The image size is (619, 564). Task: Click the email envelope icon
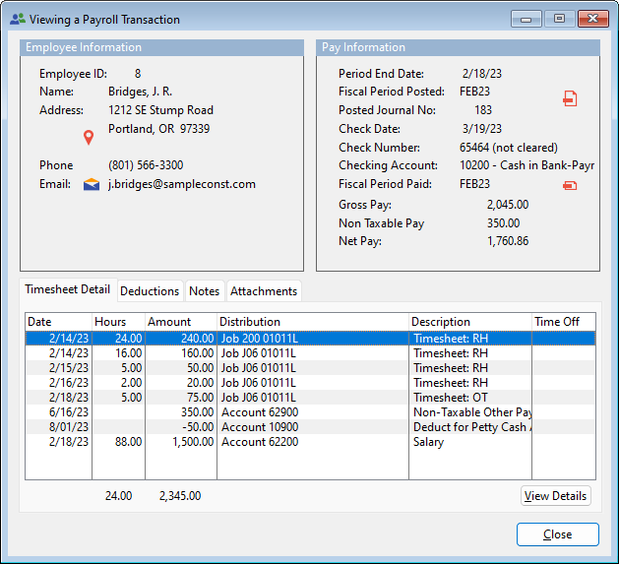coord(92,184)
